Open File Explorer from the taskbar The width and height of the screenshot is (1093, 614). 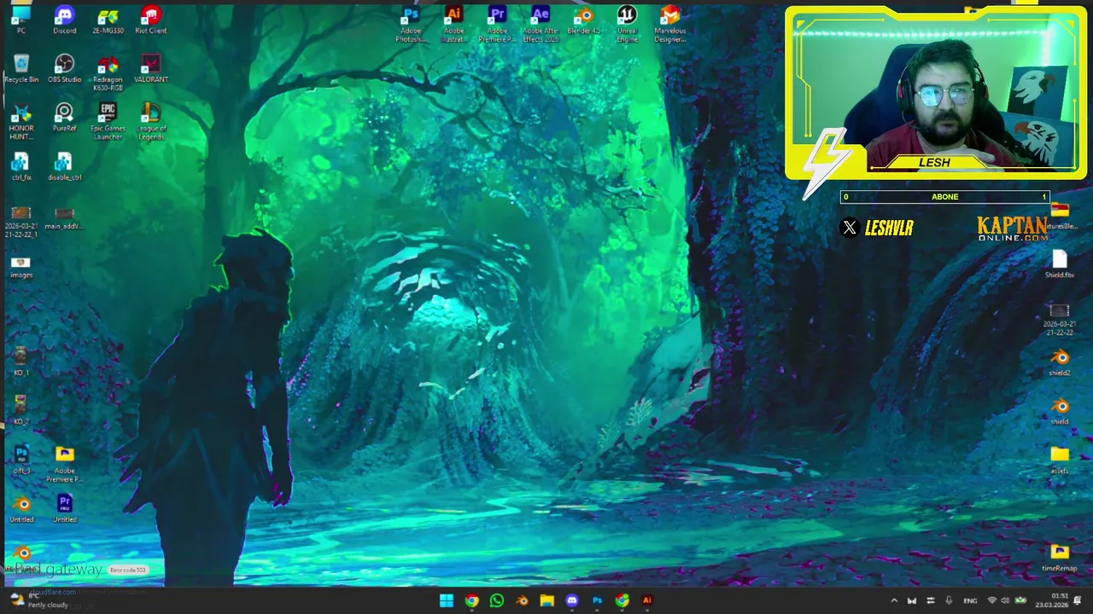click(x=546, y=600)
